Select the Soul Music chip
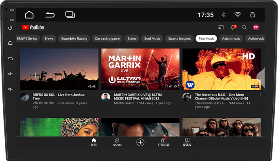Image resolution: width=278 pixels, height=161 pixels. coord(152,38)
